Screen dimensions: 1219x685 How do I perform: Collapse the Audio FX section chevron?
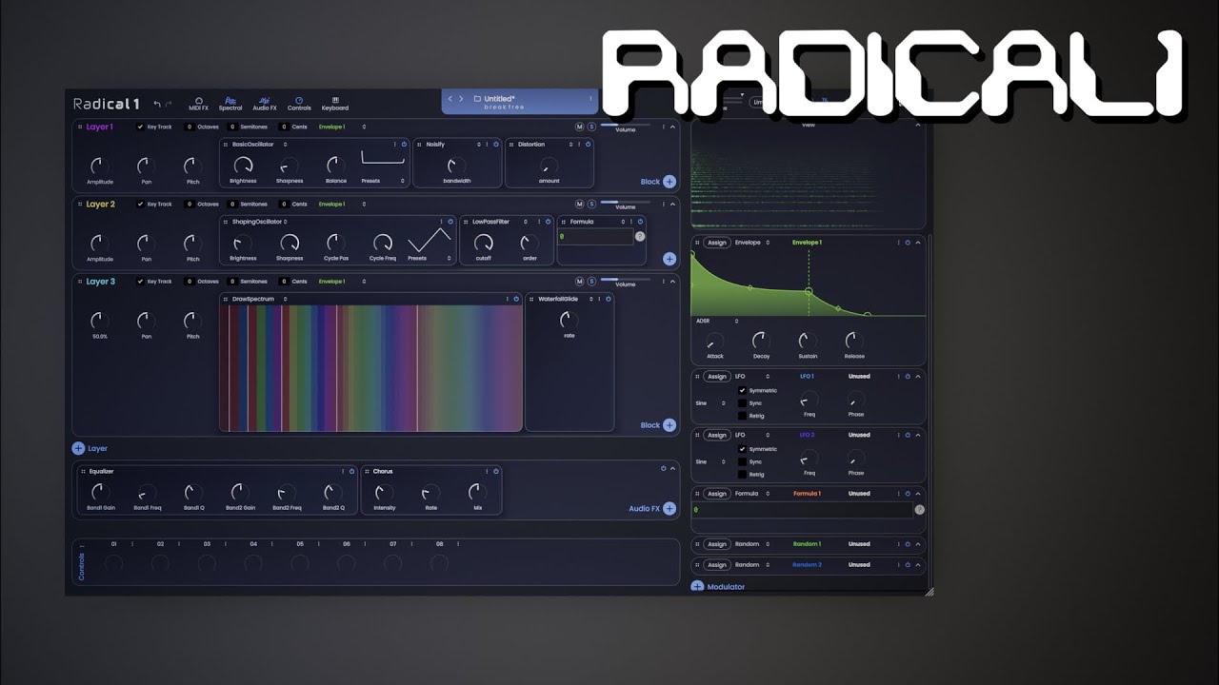(x=672, y=468)
